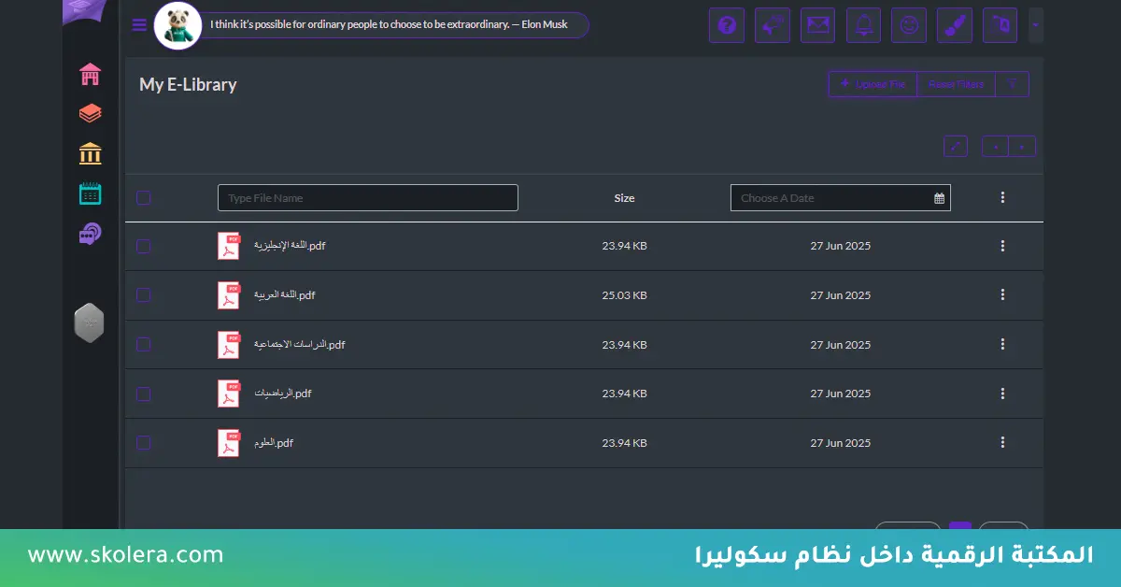Open the E-Library building icon in the sidebar
This screenshot has width=1121, height=587.
click(x=90, y=152)
